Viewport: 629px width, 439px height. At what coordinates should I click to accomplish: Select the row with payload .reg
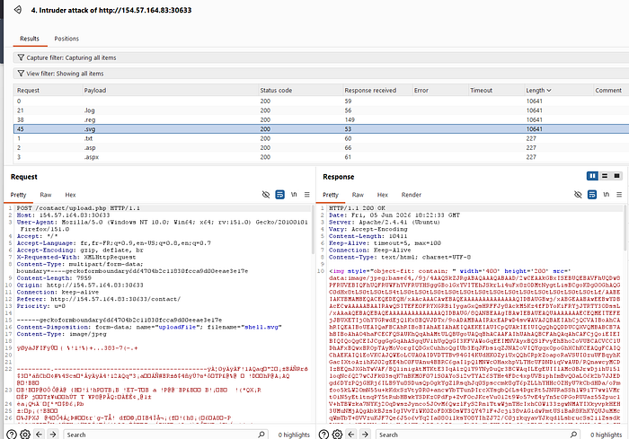tap(321, 119)
